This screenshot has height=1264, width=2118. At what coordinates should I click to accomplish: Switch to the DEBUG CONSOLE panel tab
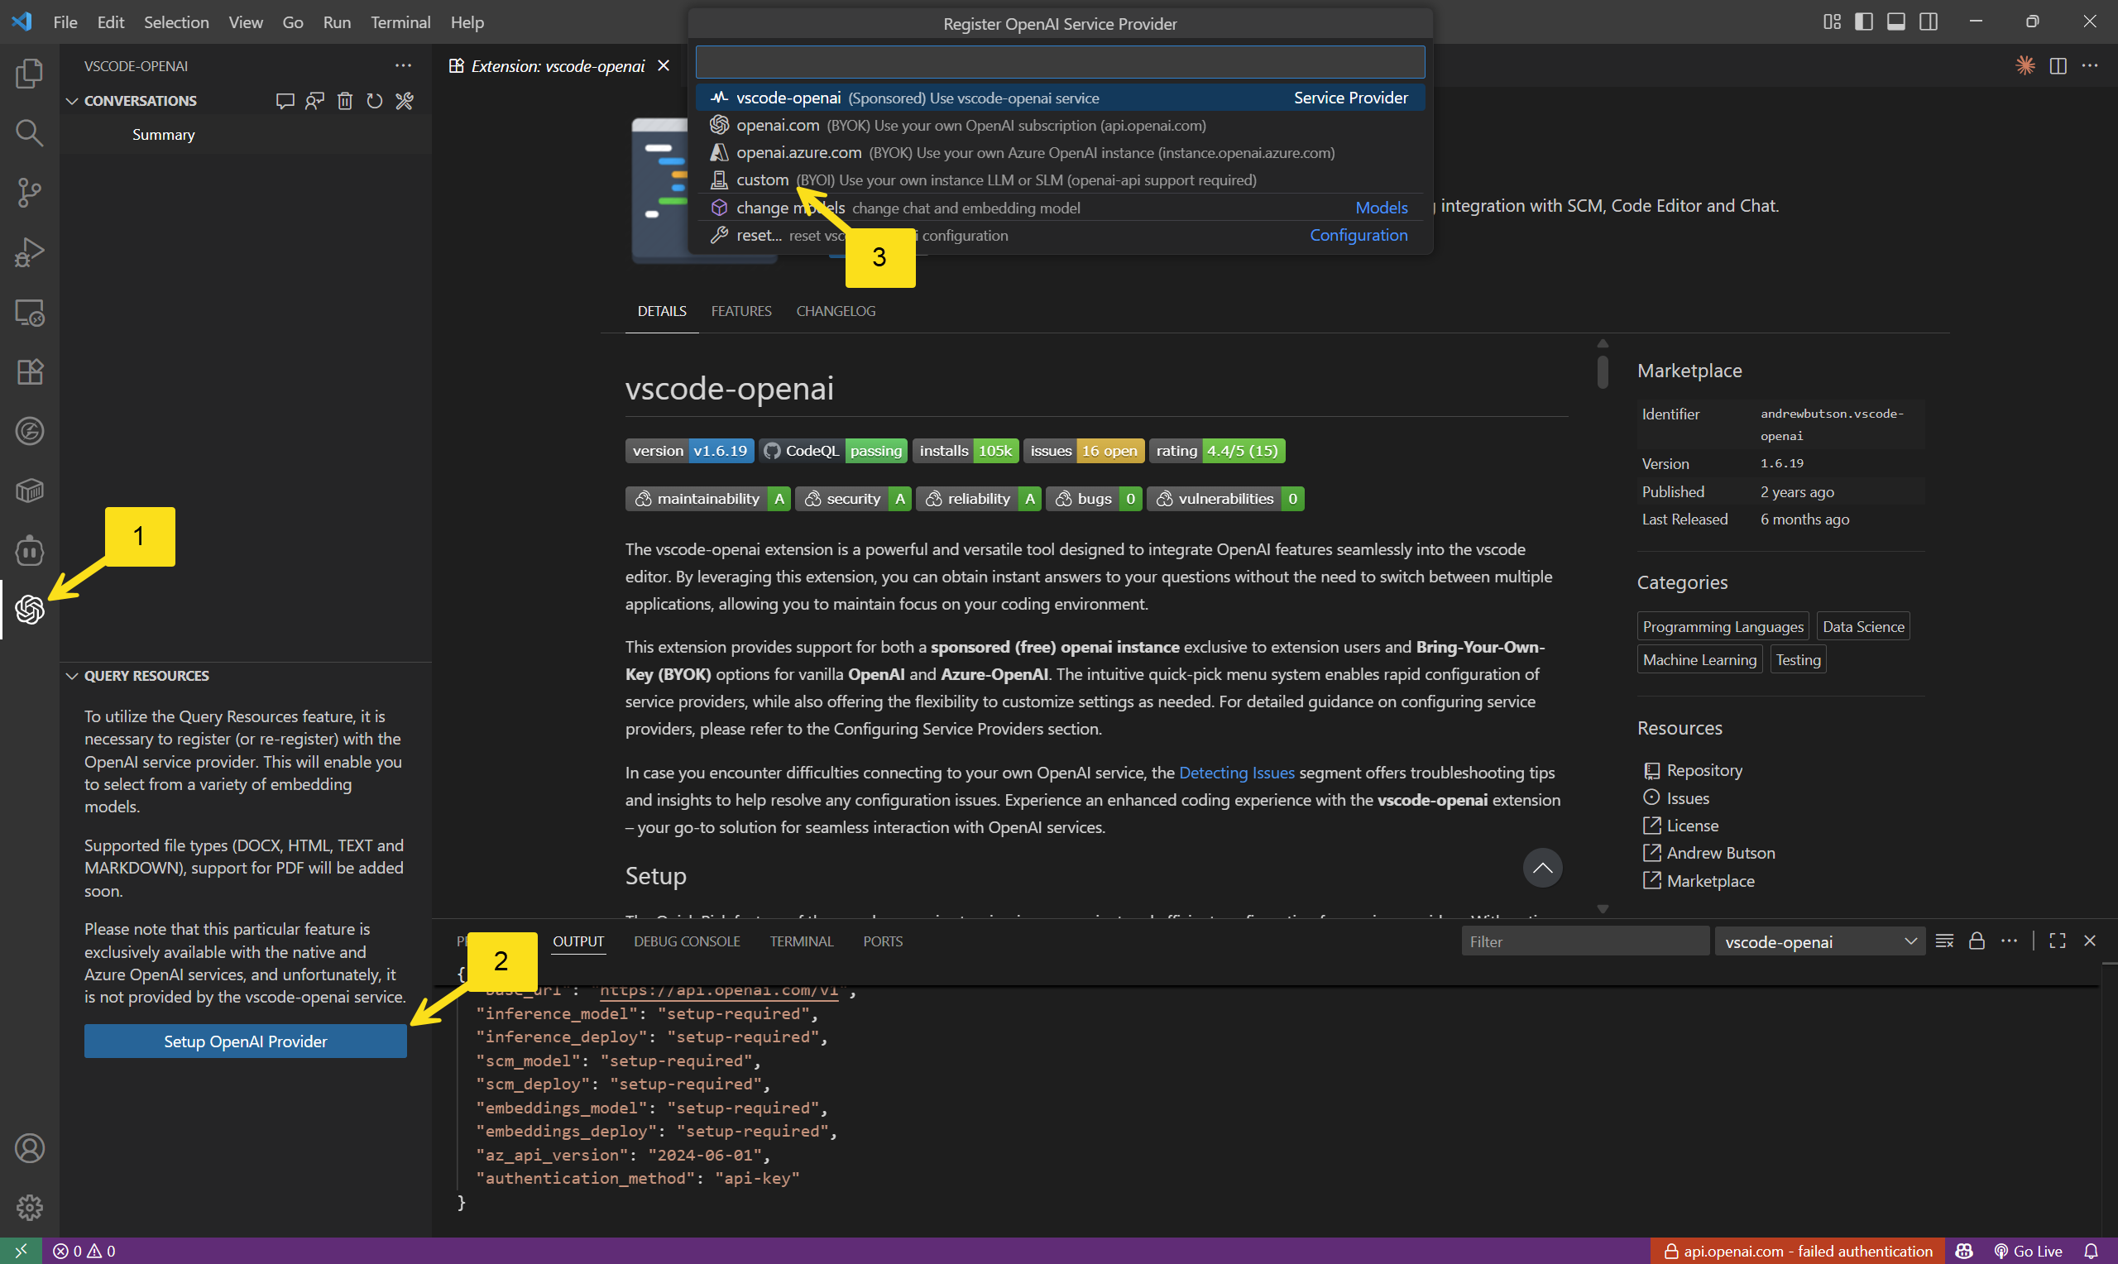[x=687, y=941]
